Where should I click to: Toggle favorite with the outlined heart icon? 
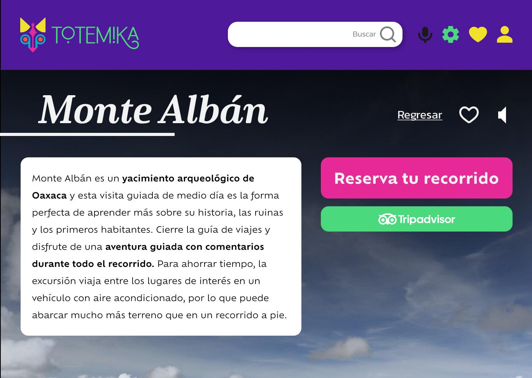pyautogui.click(x=469, y=115)
